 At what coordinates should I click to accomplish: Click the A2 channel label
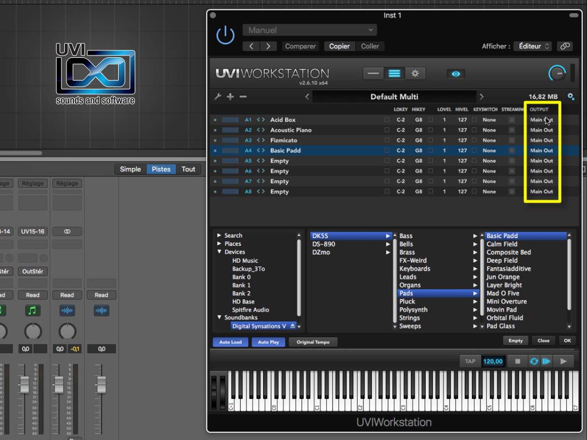point(248,130)
